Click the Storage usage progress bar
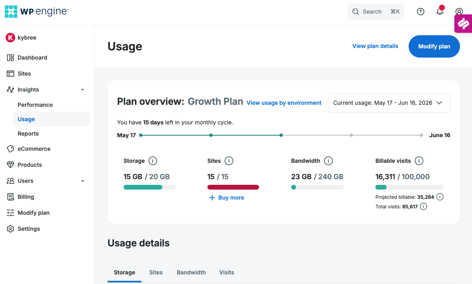This screenshot has width=472, height=284. pyautogui.click(x=149, y=187)
